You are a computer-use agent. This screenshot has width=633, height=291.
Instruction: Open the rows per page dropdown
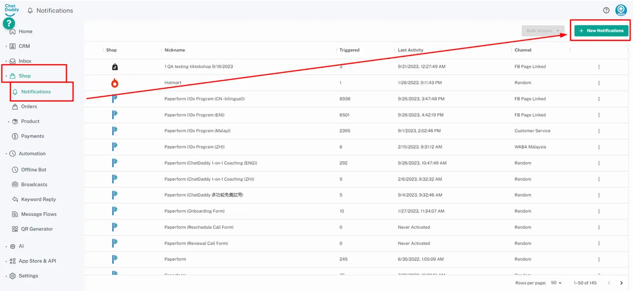[556, 283]
